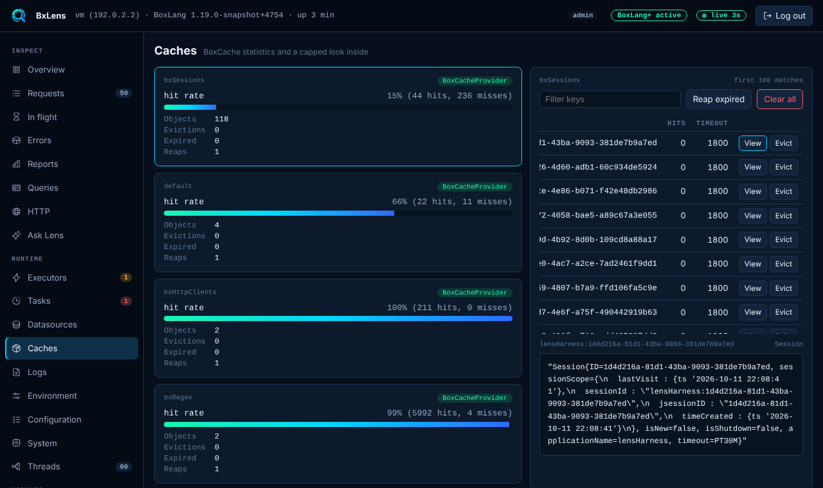Go to the Threads page label
Screen dimensions: 823x488
[44, 466]
